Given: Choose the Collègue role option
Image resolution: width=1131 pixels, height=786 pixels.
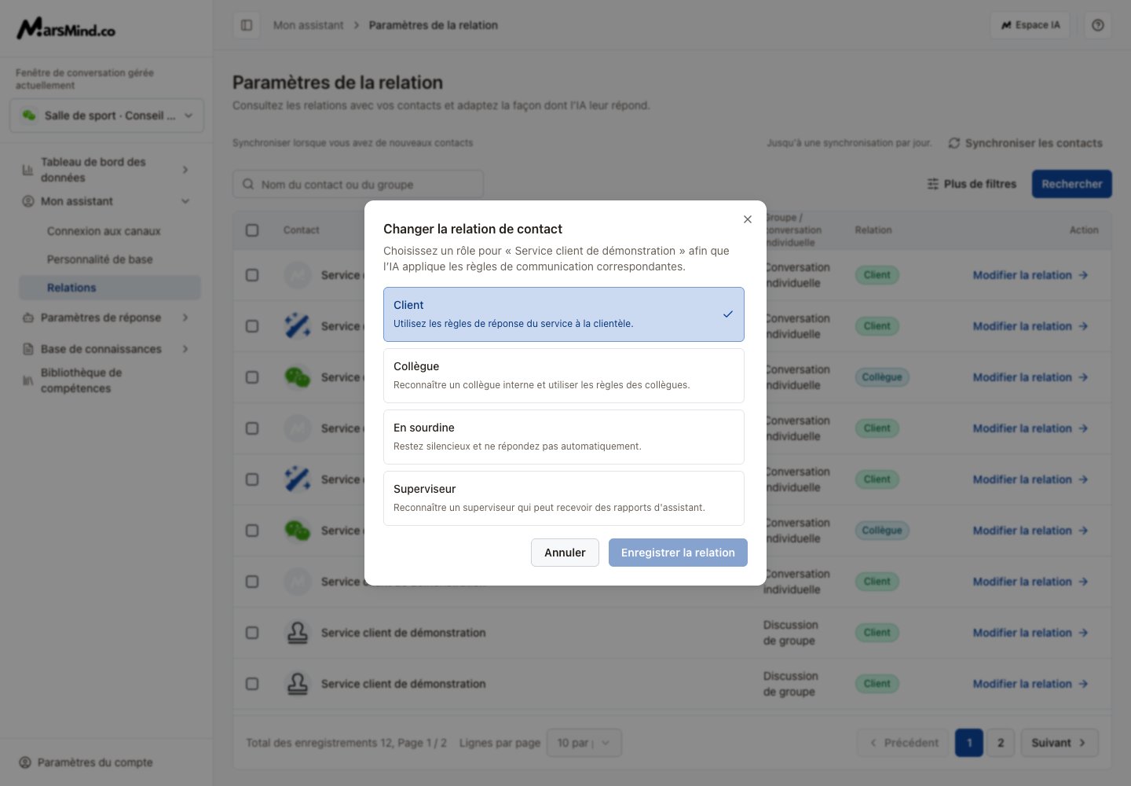Looking at the screenshot, I should click(564, 376).
